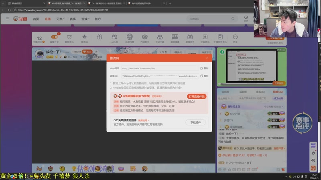Open 查看详情 link in 官方认证 row
Image resolution: width=321 pixels, height=180 pixels.
click(x=279, y=148)
